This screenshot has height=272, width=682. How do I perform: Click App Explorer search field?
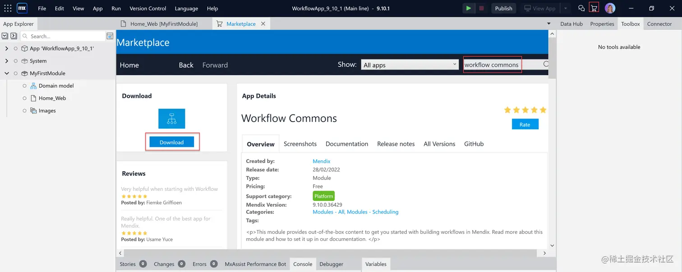62,36
